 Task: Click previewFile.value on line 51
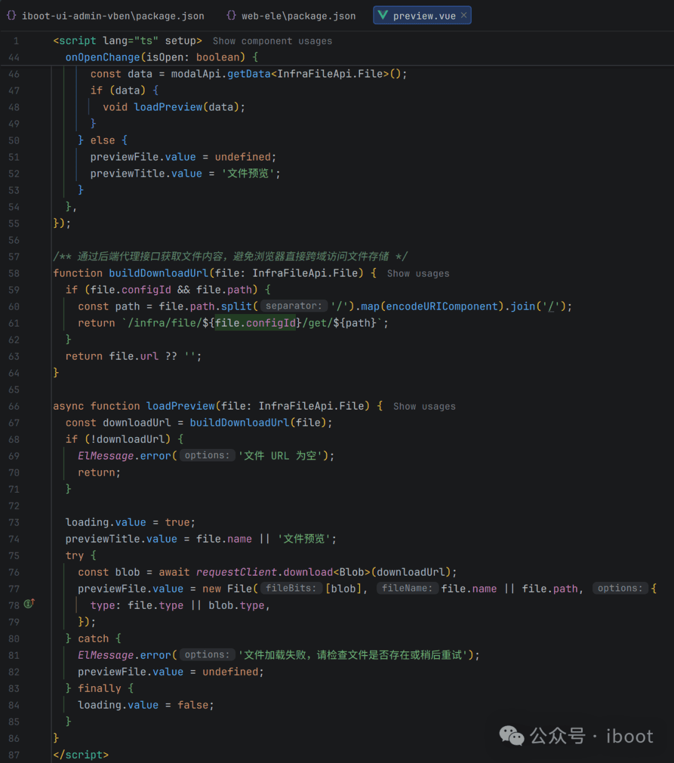tap(143, 157)
